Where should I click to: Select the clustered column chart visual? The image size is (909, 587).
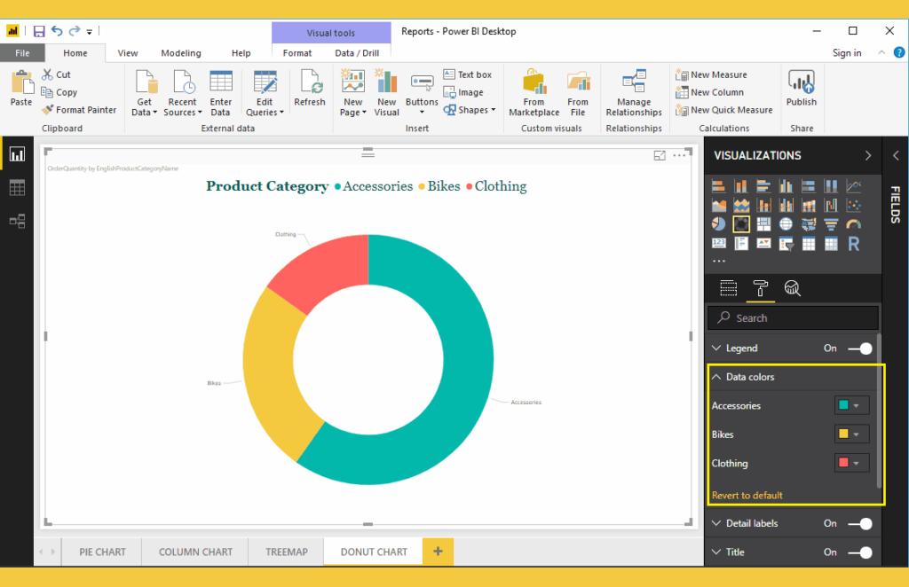(x=786, y=186)
